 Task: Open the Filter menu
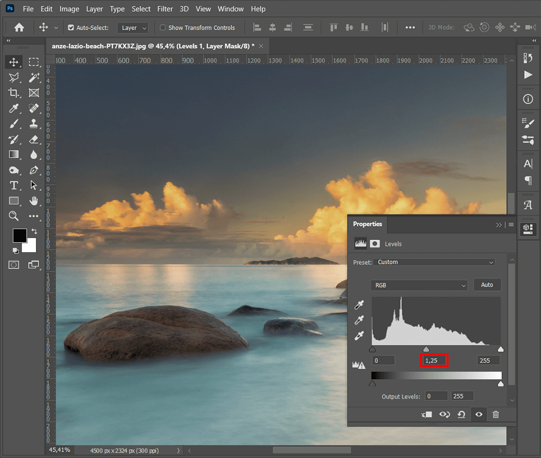[x=165, y=9]
